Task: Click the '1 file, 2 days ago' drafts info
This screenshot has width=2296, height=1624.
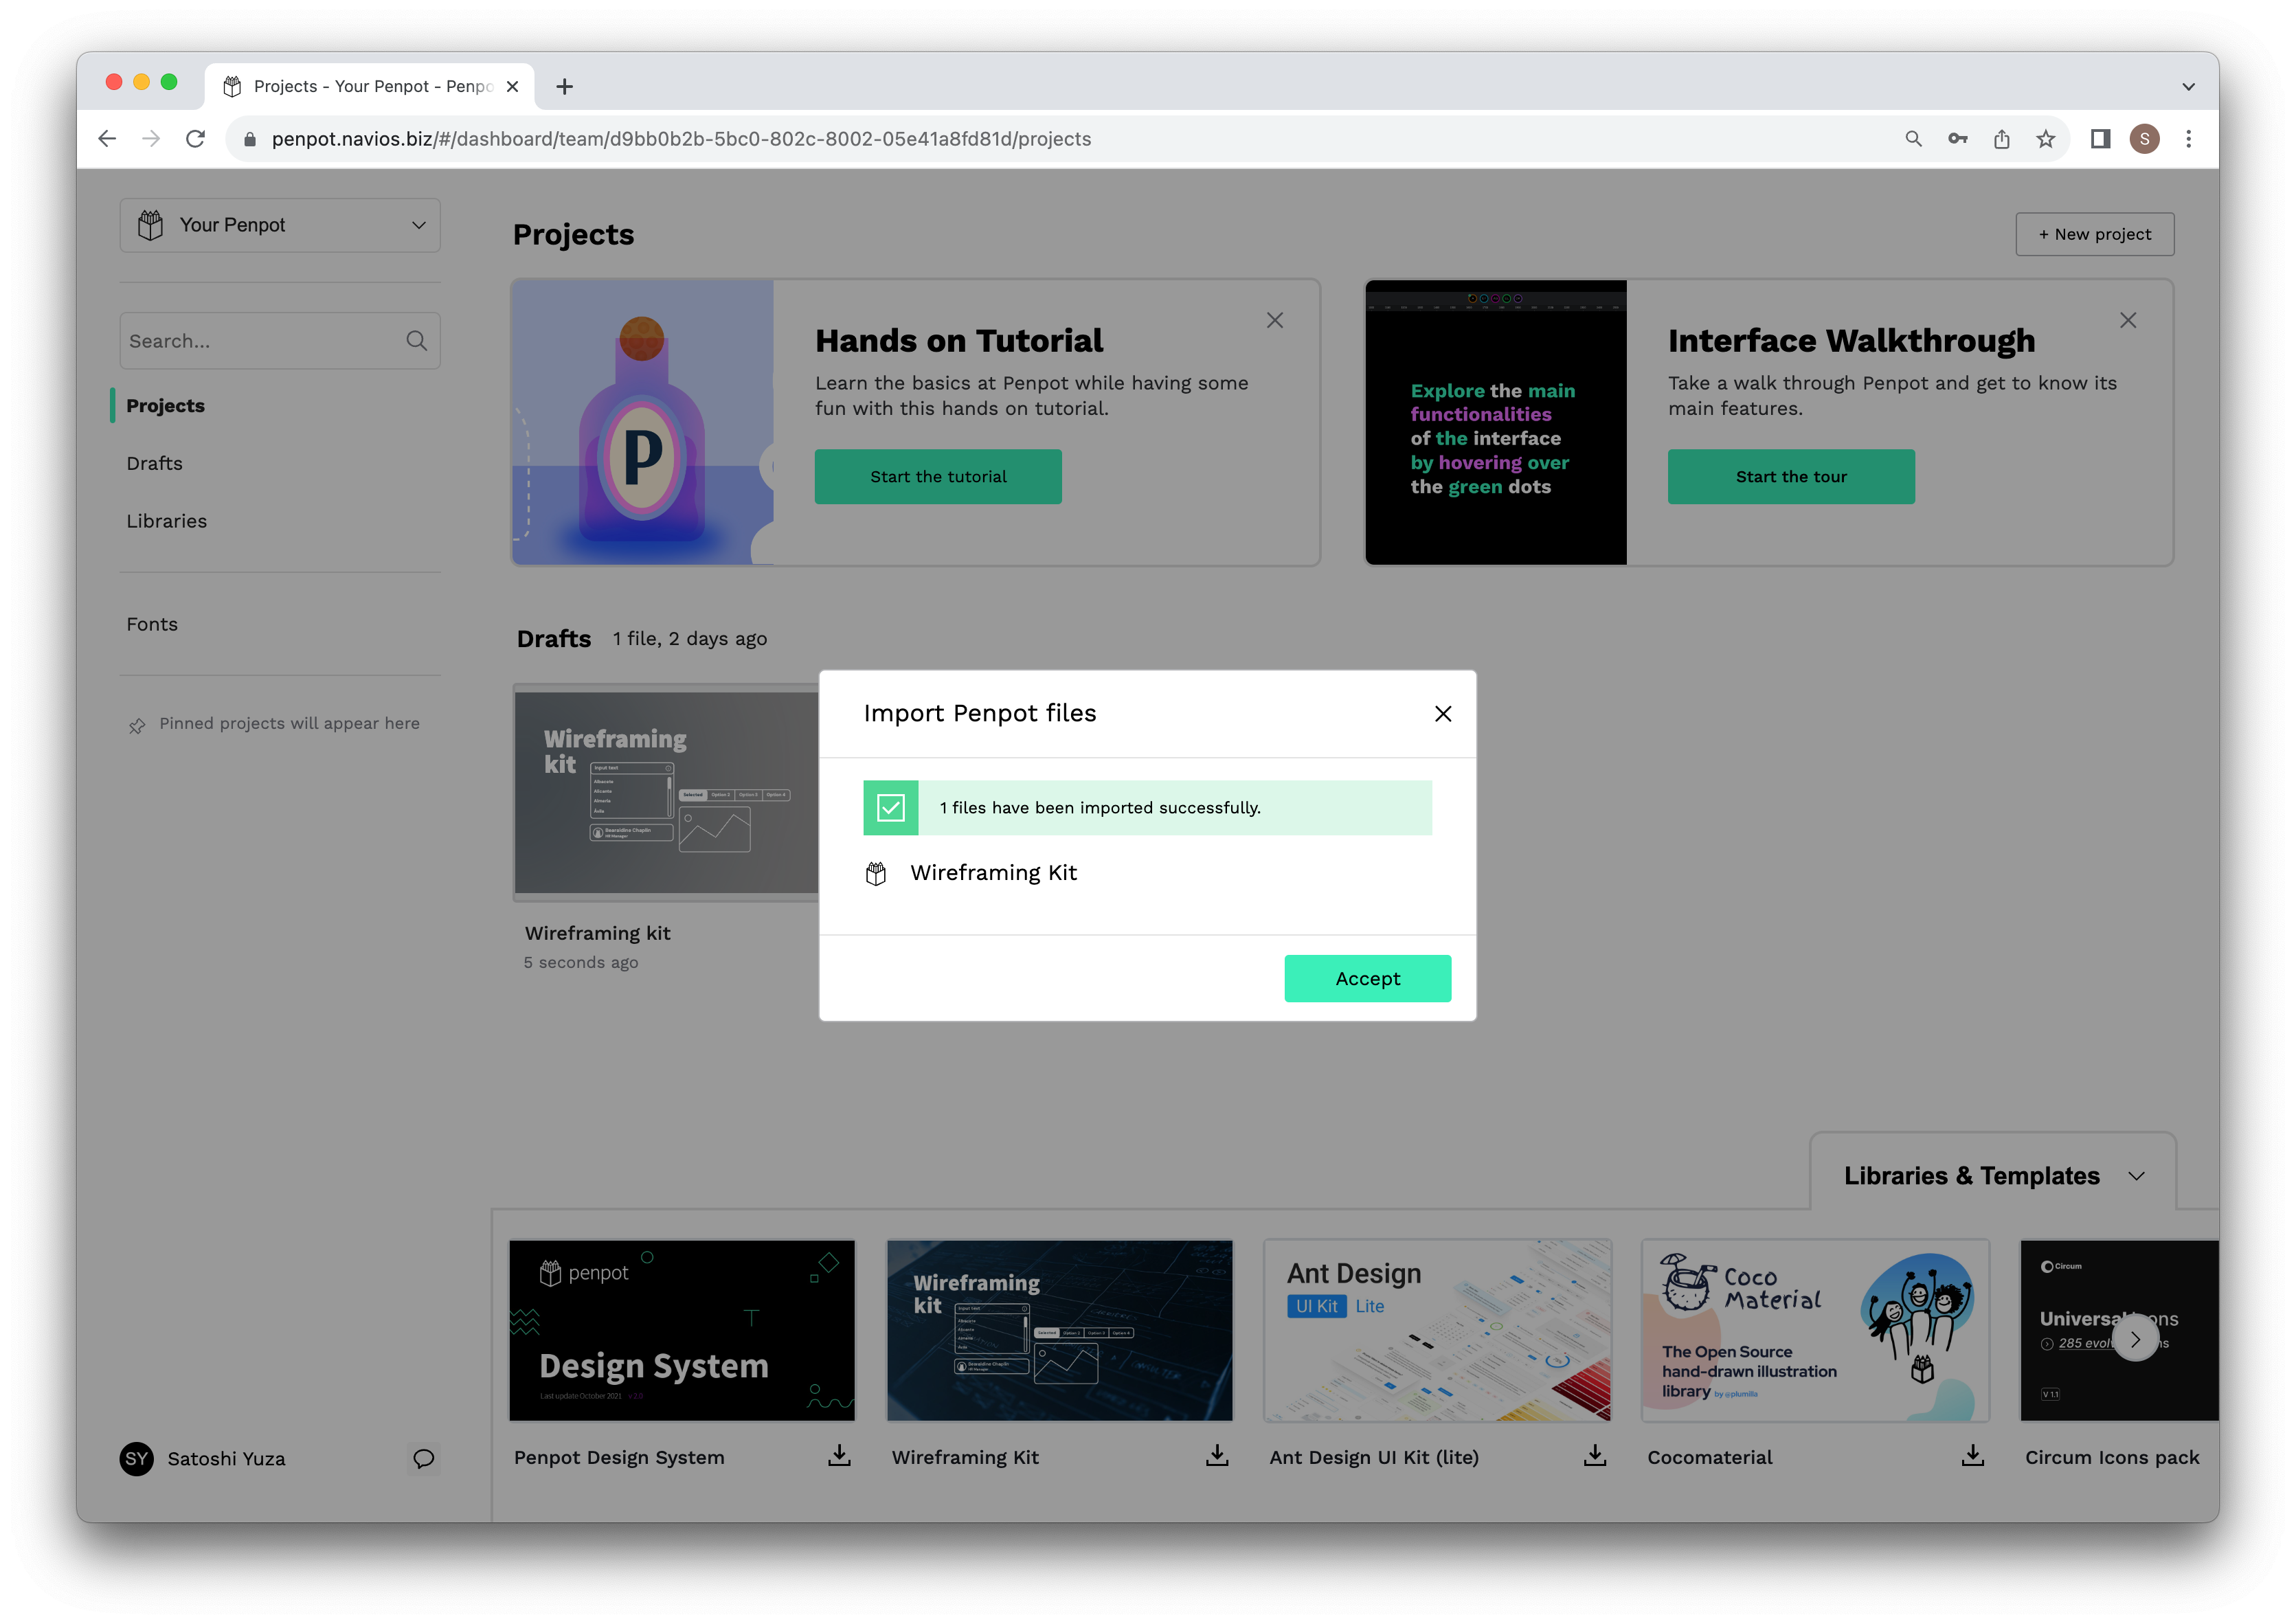Action: [x=690, y=639]
